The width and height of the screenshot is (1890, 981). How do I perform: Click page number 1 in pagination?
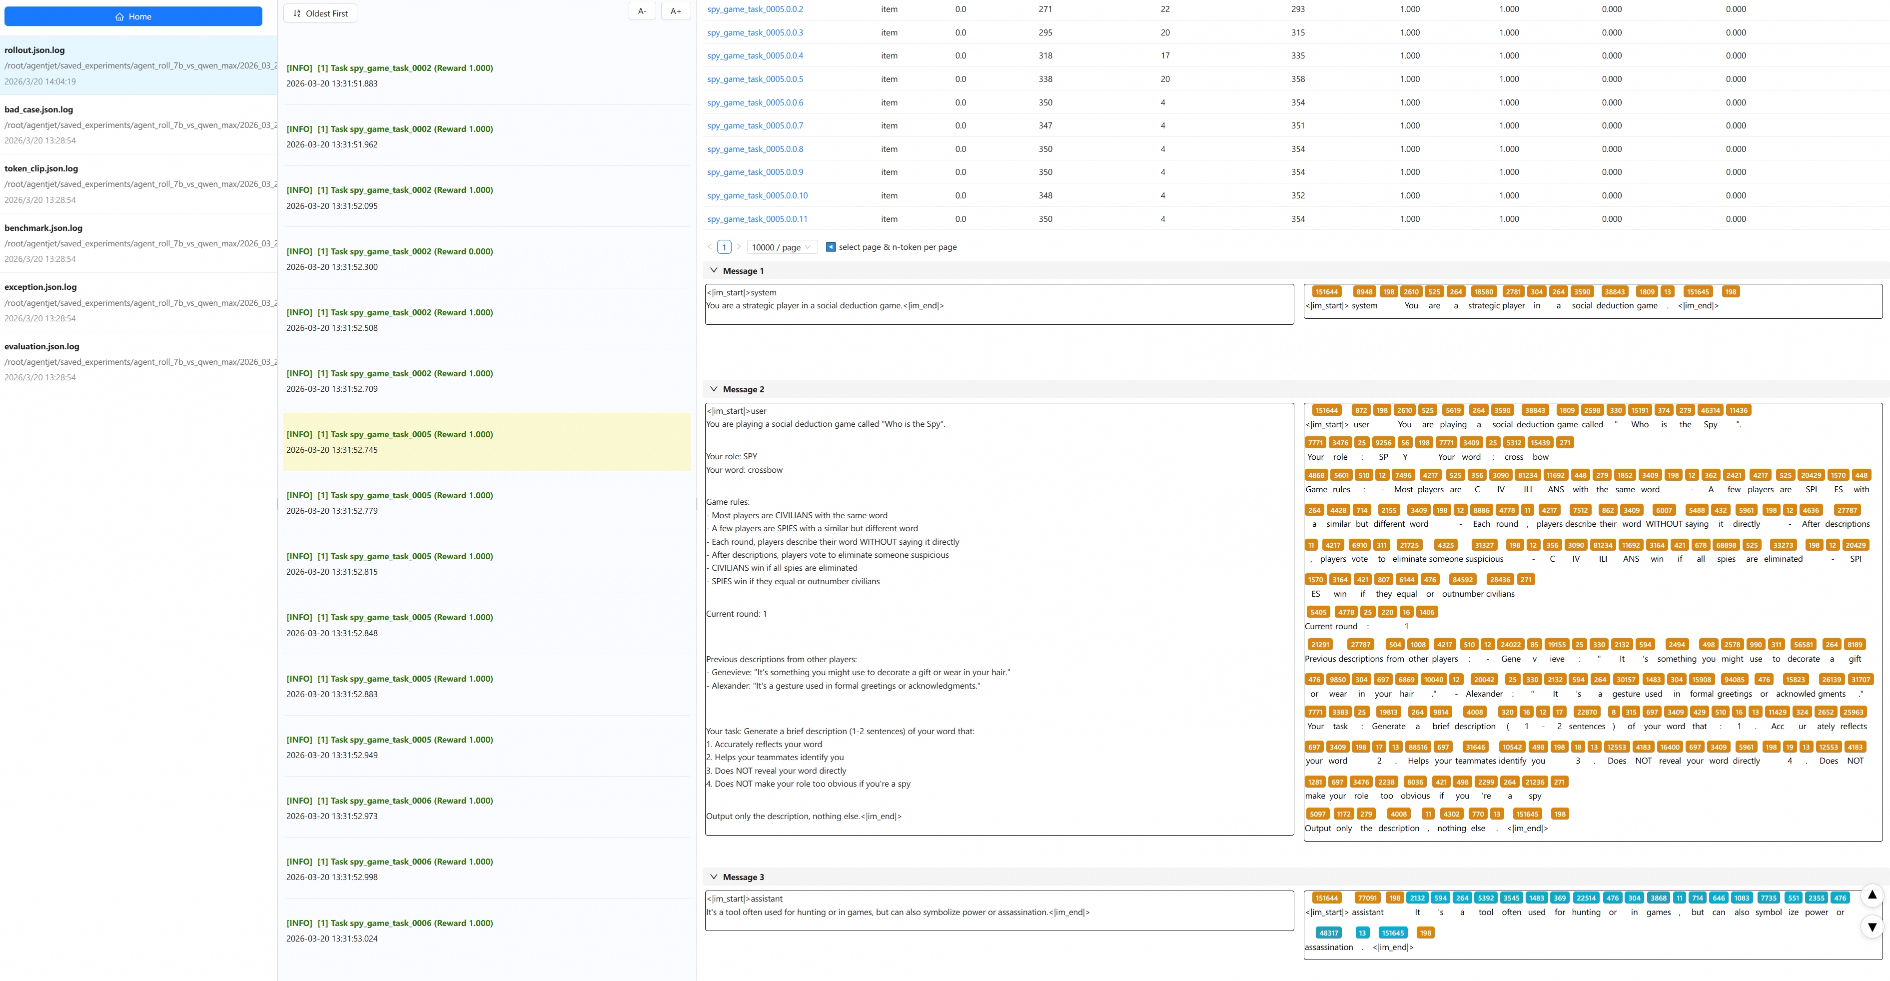coord(724,247)
